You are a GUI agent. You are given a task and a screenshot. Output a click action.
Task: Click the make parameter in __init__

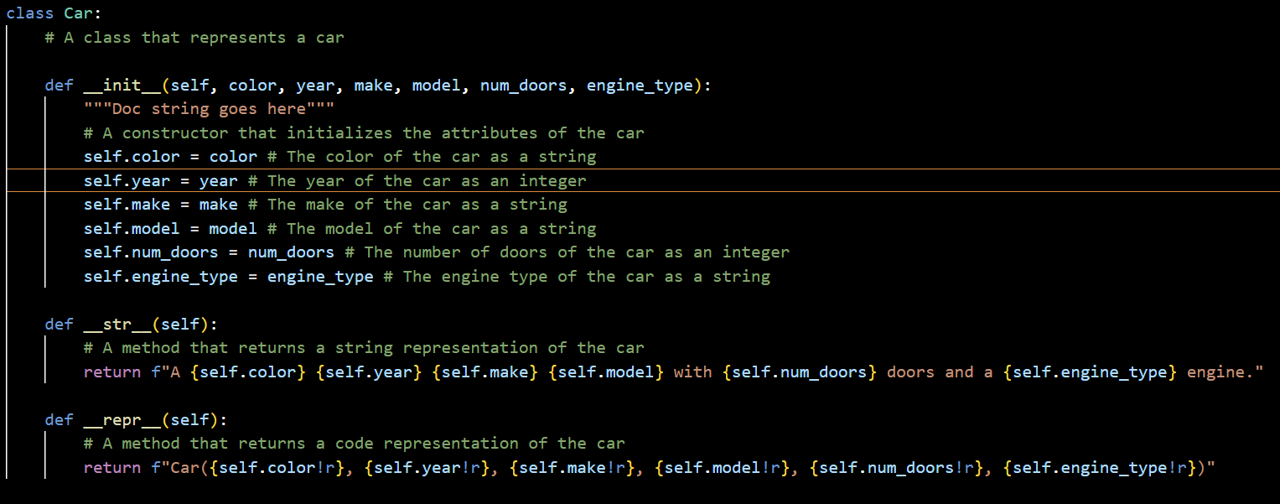click(x=373, y=85)
